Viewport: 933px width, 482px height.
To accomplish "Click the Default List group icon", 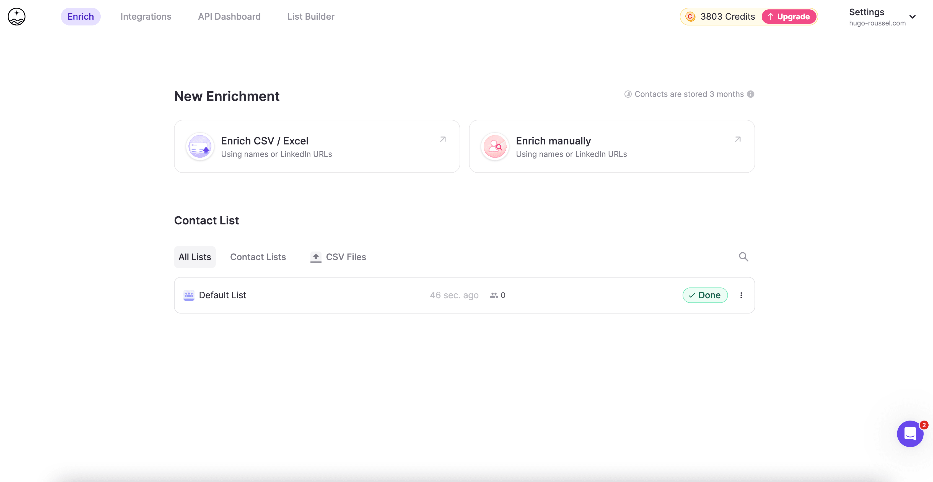I will coord(189,295).
